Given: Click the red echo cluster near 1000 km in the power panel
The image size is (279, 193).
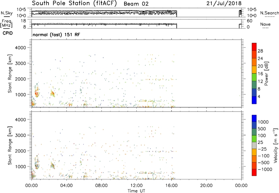Looking at the screenshot, I should click(x=37, y=93).
